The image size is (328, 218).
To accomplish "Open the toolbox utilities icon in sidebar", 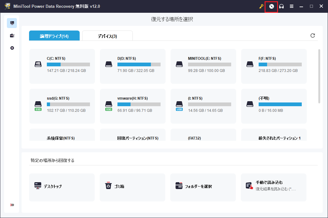I will 12,36.
